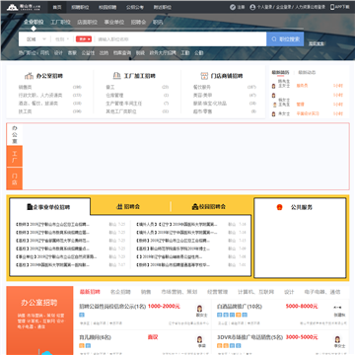355x355 pixels.
Task: Open 附近职位 in top navigation
Action: click(x=162, y=7)
